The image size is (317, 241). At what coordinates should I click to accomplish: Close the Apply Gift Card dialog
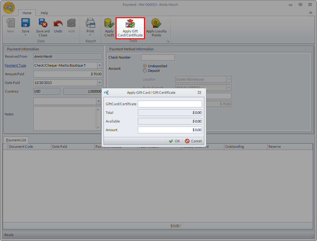click(x=200, y=92)
